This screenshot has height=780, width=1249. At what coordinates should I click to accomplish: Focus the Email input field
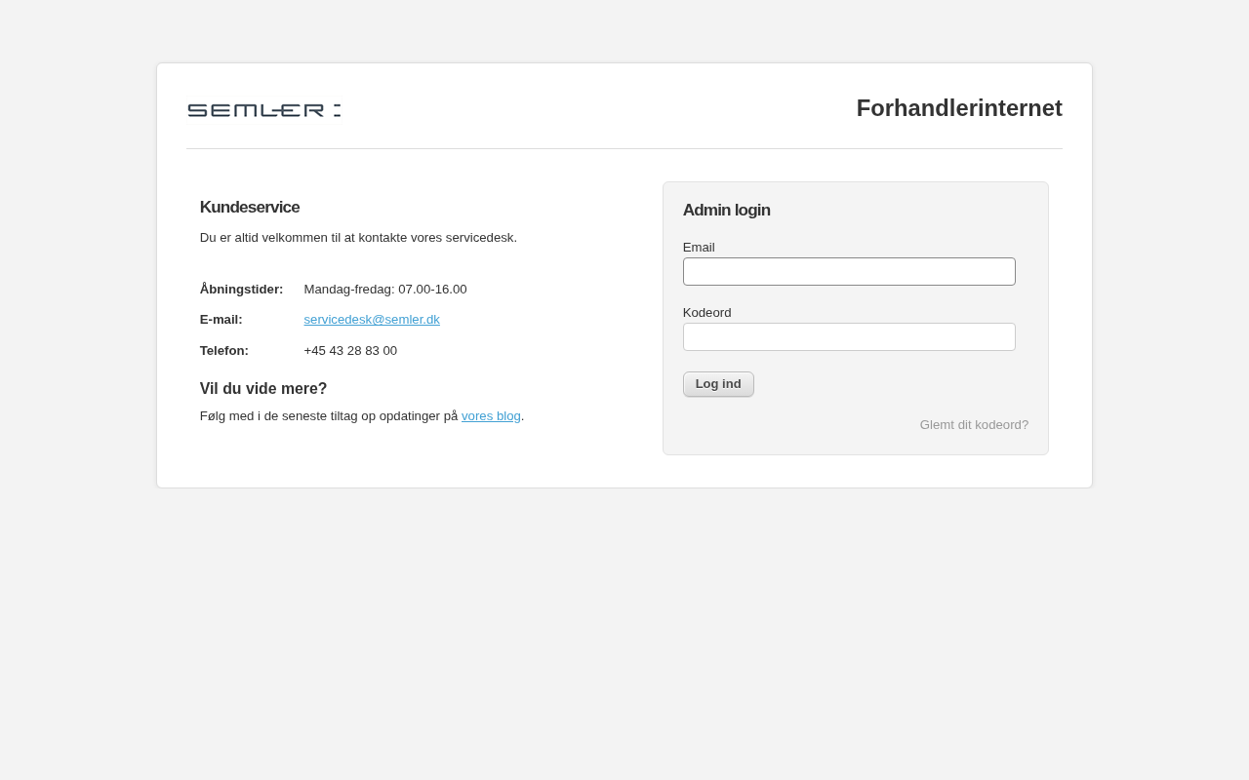click(849, 272)
